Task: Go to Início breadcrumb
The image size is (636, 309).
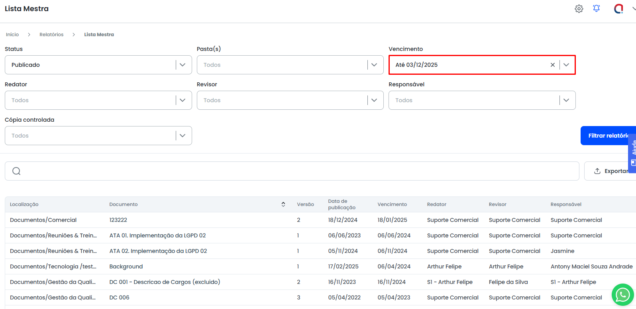Action: [12, 35]
